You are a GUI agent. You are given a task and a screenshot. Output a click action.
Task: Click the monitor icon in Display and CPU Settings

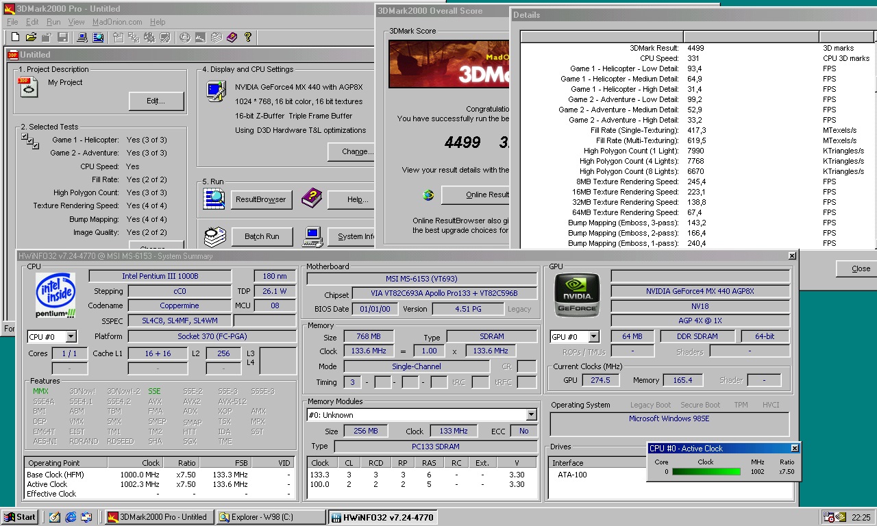pyautogui.click(x=217, y=91)
